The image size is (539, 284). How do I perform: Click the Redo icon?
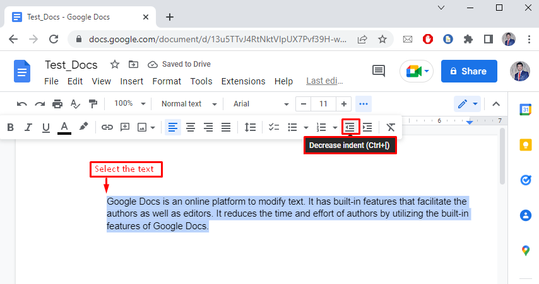[x=40, y=104]
